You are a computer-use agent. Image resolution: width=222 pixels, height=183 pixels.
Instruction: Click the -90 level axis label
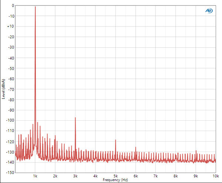[x=11, y=110]
